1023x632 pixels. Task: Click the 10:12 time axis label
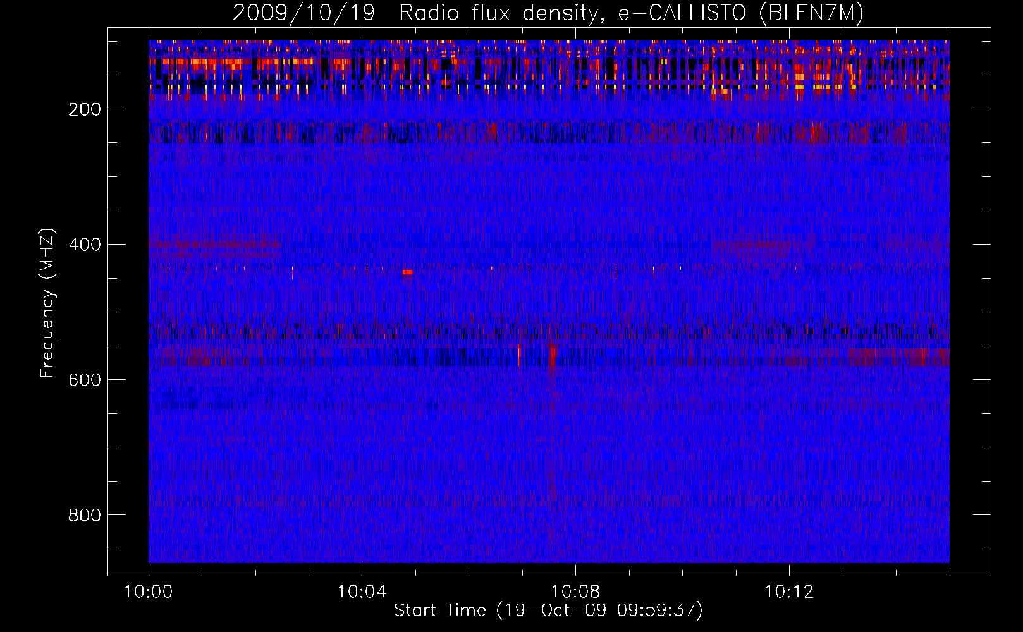click(x=789, y=592)
